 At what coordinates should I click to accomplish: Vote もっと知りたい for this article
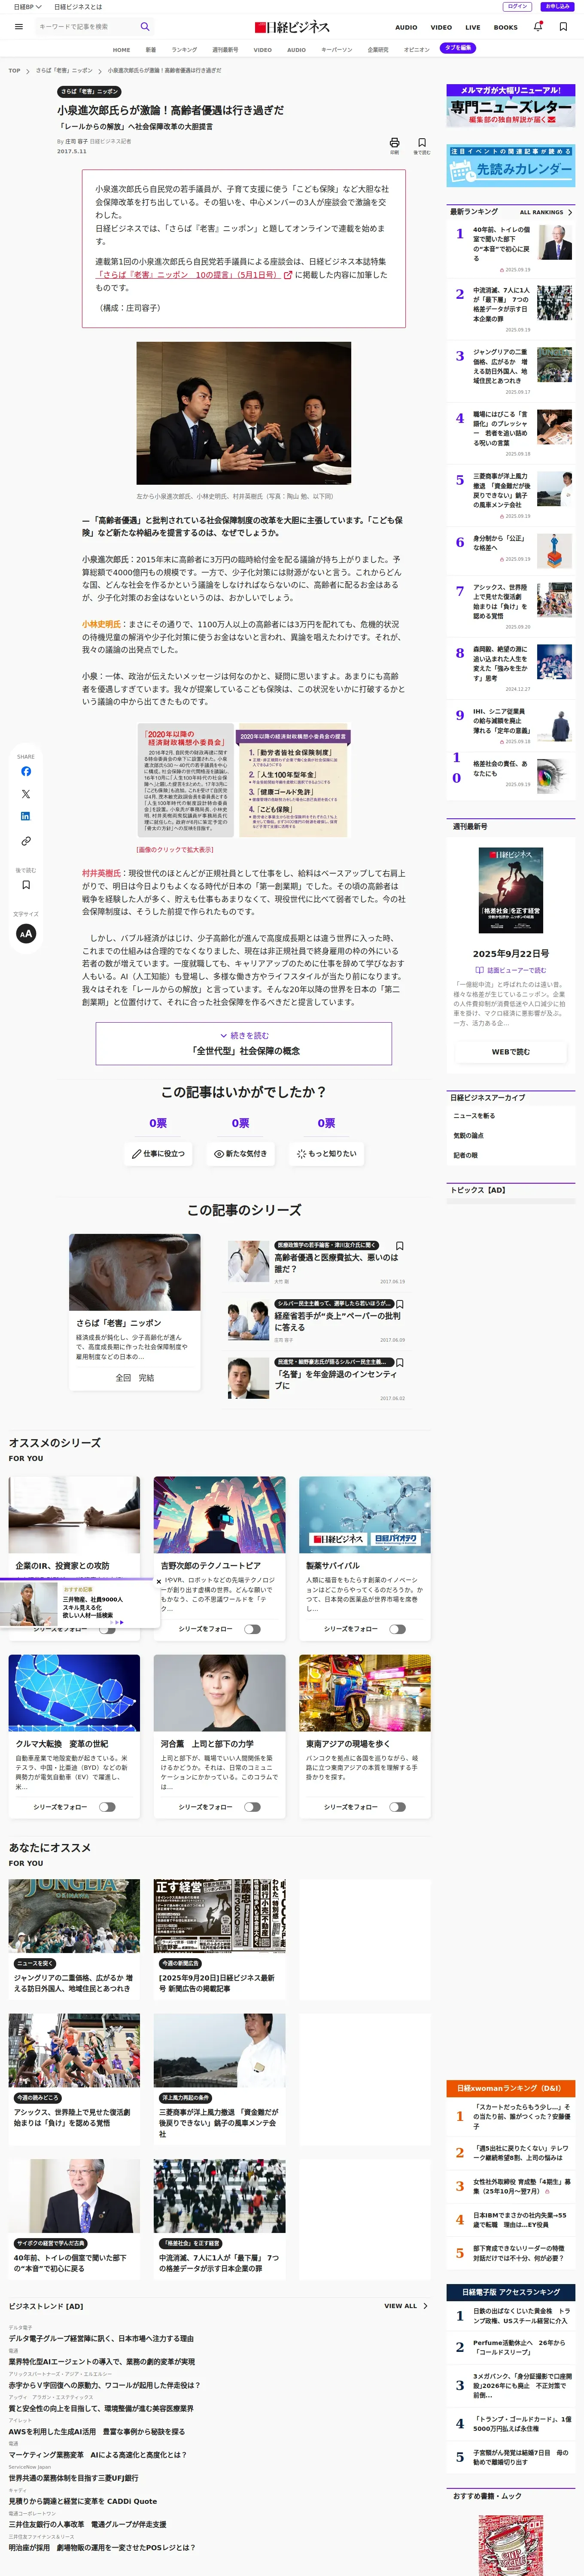pos(326,1153)
